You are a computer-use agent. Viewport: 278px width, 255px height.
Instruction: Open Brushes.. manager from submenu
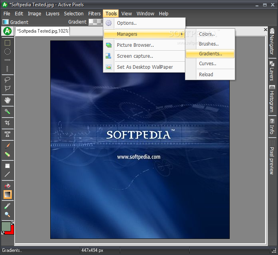(210, 44)
